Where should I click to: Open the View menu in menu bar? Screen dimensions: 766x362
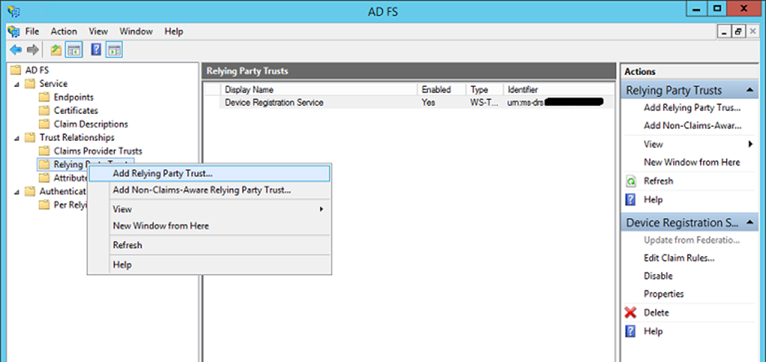[98, 31]
